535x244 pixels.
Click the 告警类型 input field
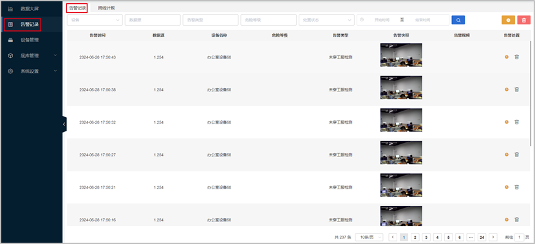[211, 20]
